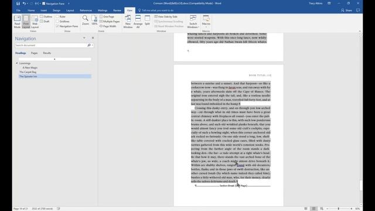Viewport: 375px width, 211px height.
Task: Choose Multiple Pages zoom
Action: (110, 21)
